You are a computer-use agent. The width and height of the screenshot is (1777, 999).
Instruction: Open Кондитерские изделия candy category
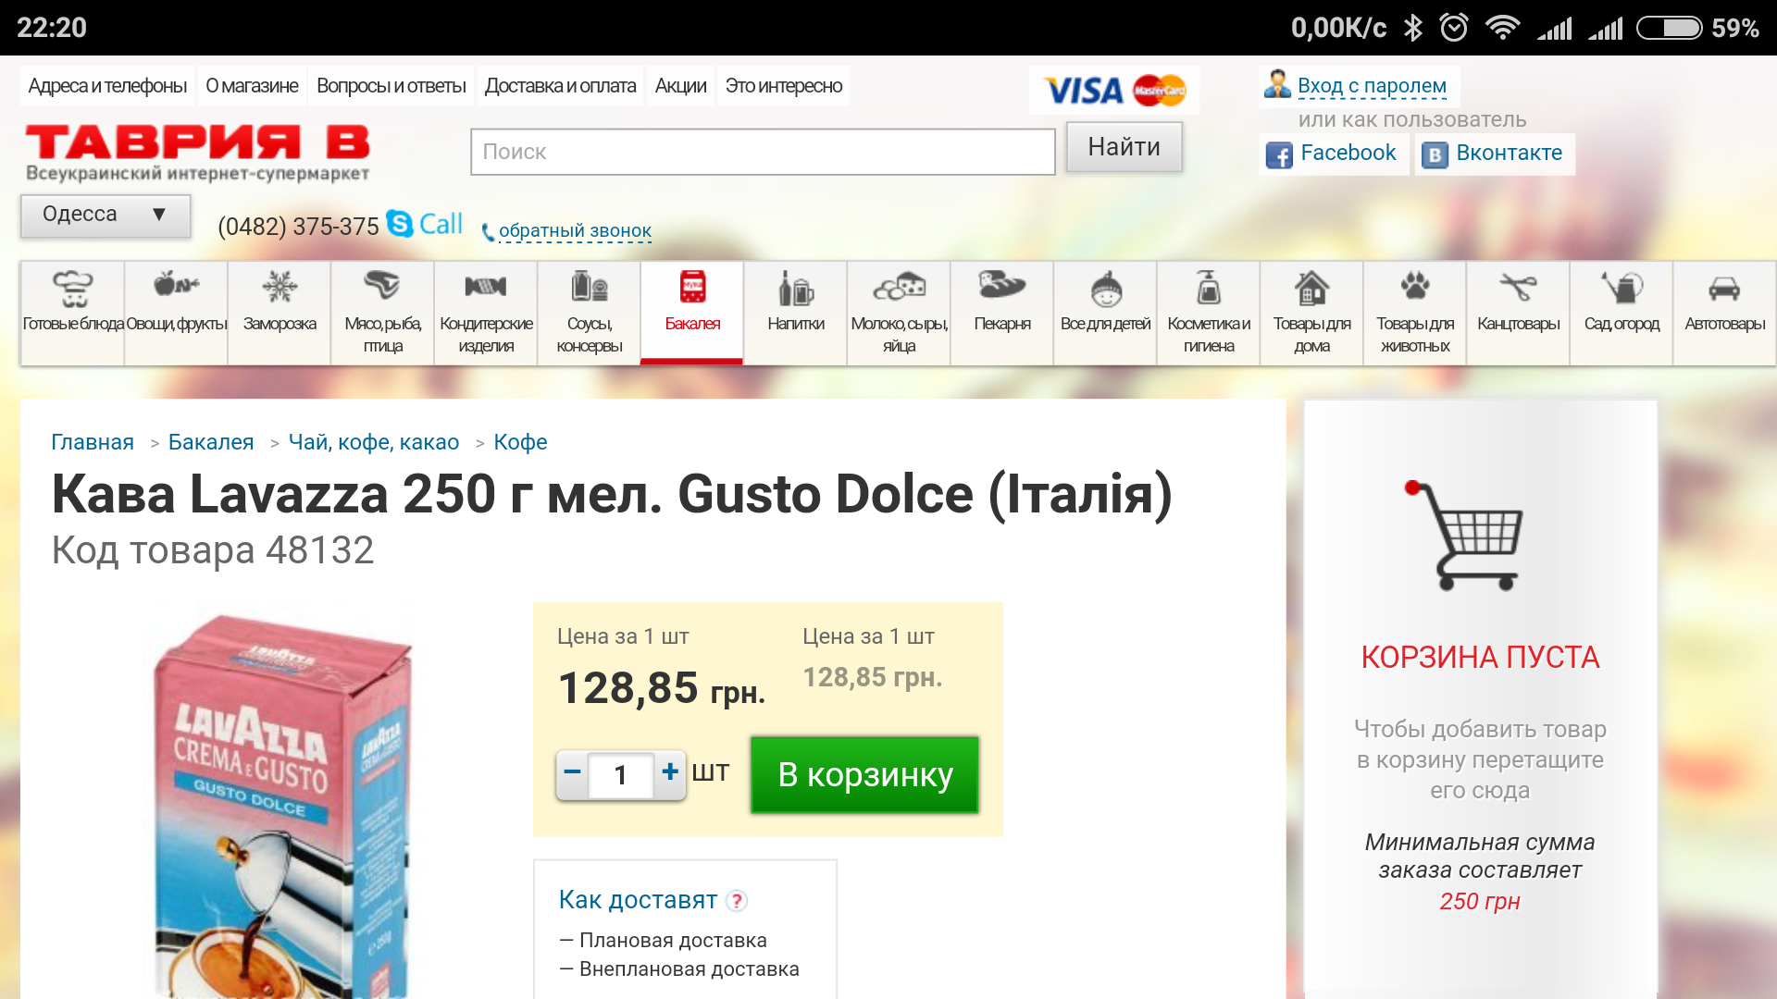click(x=486, y=313)
